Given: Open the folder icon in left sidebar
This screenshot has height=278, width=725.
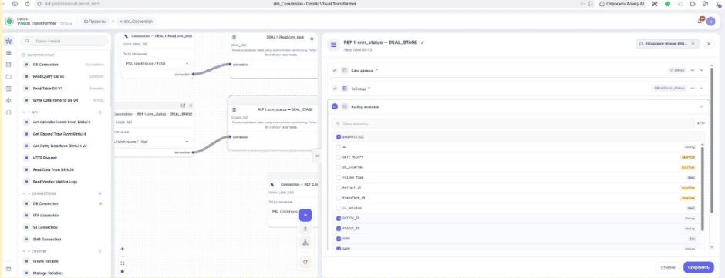Looking at the screenshot, I should [x=8, y=77].
